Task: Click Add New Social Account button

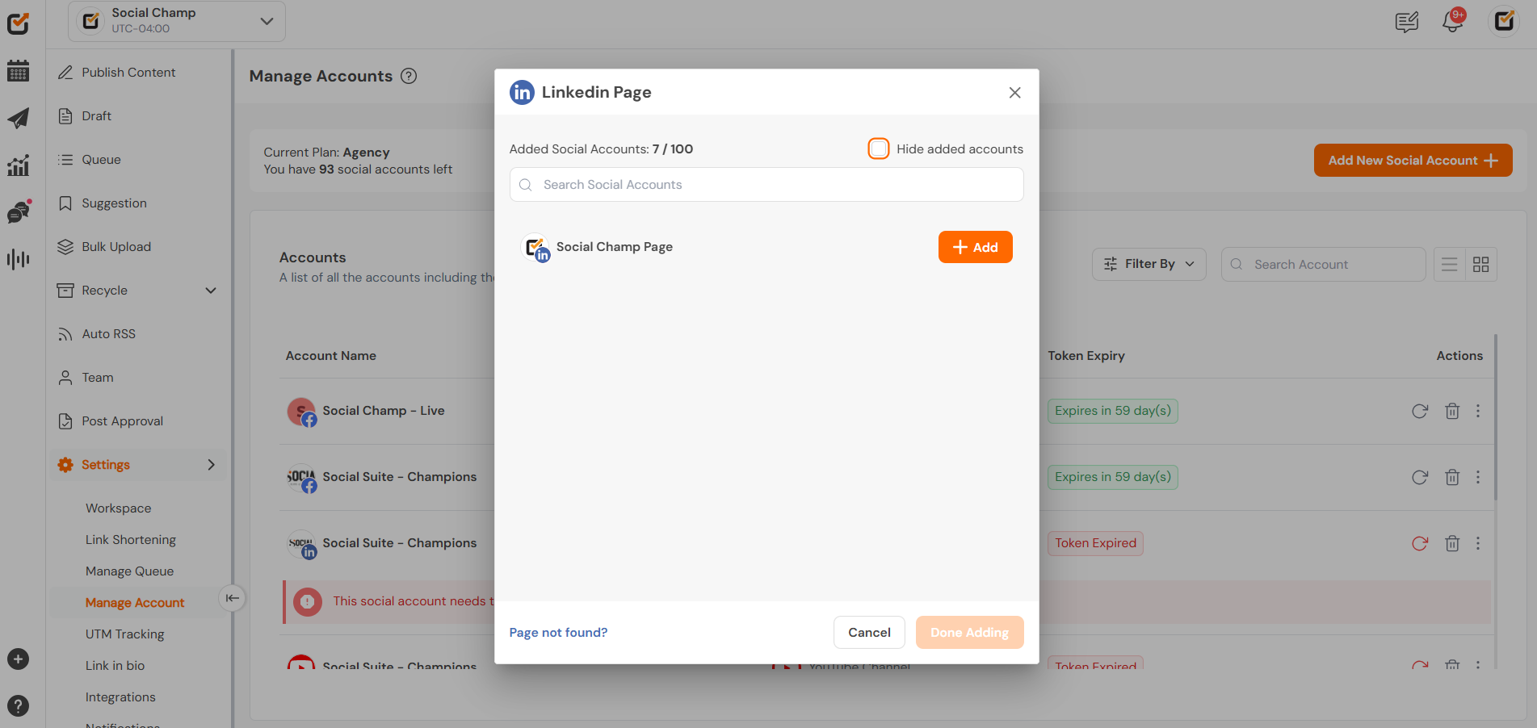Action: (1413, 161)
